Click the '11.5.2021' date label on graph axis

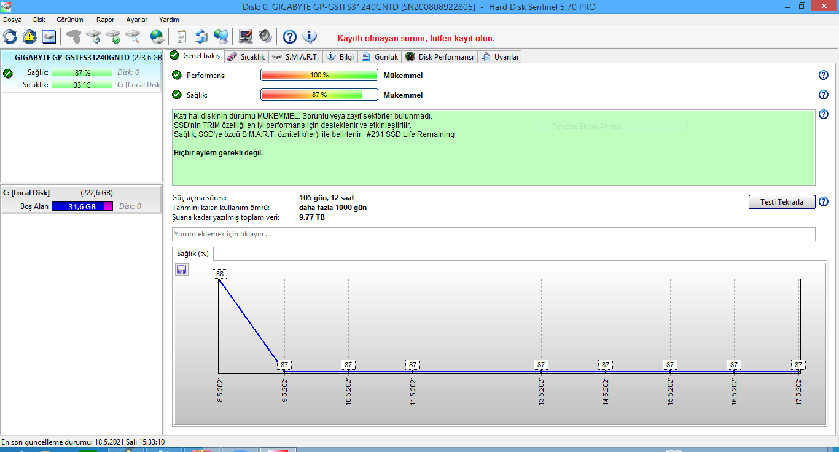pyautogui.click(x=413, y=390)
